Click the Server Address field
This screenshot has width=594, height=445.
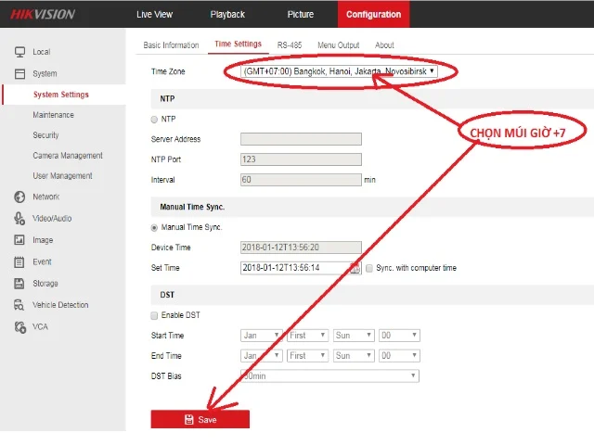pyautogui.click(x=301, y=139)
